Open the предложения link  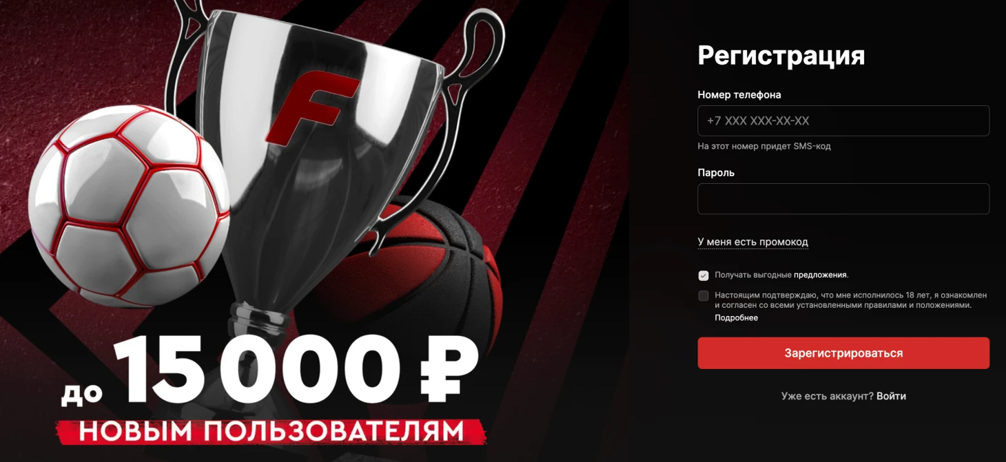point(820,275)
